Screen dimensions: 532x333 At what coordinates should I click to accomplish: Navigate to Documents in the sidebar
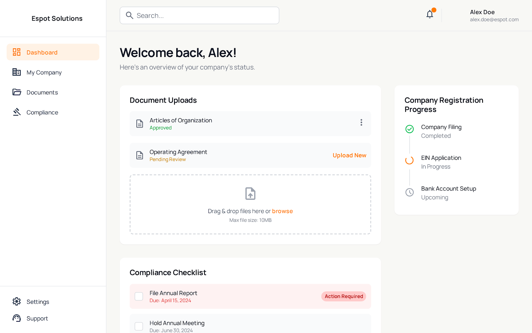click(42, 92)
